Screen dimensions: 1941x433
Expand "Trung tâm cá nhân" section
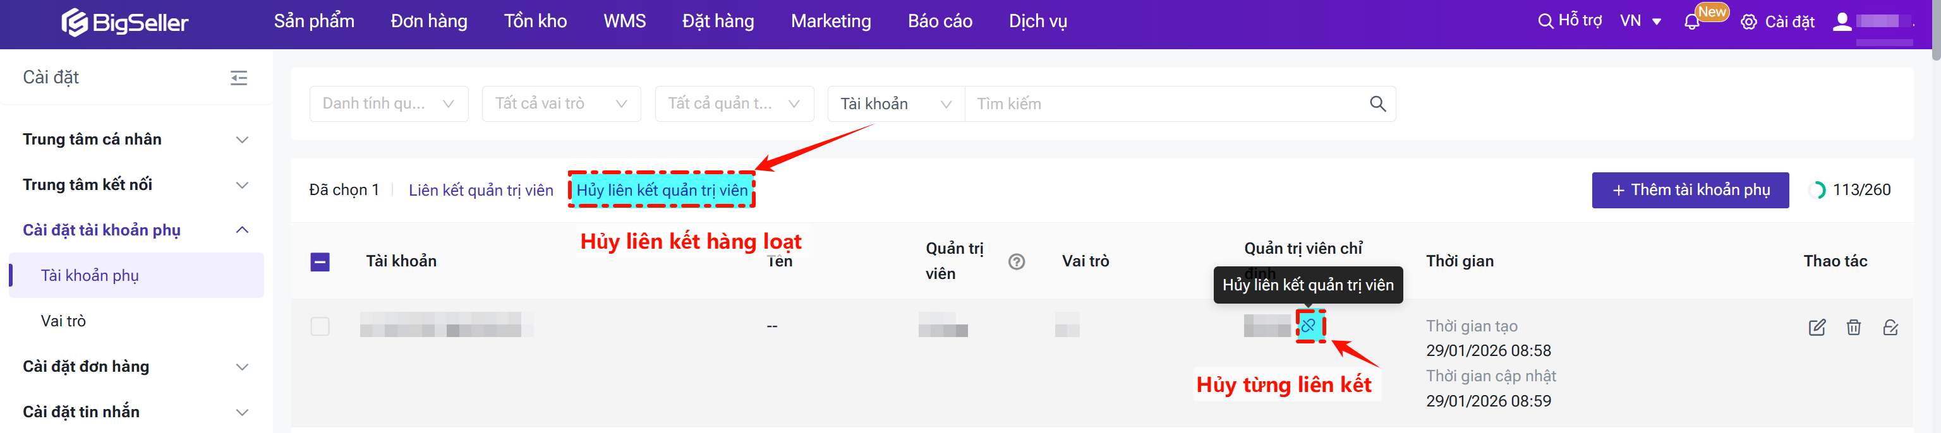pyautogui.click(x=136, y=139)
